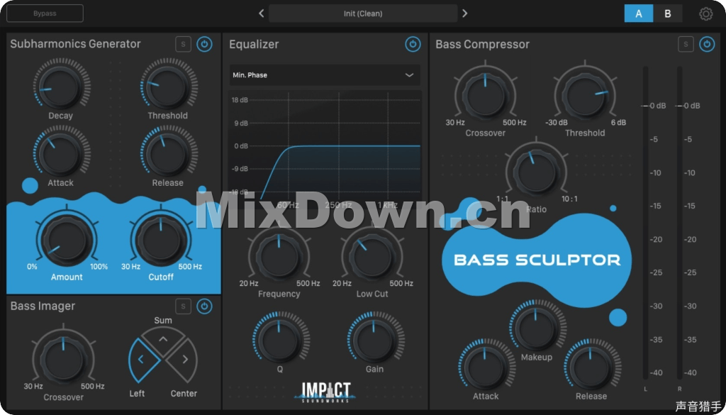Open the Init (Clean) preset menu
This screenshot has width=726, height=415.
pos(363,13)
